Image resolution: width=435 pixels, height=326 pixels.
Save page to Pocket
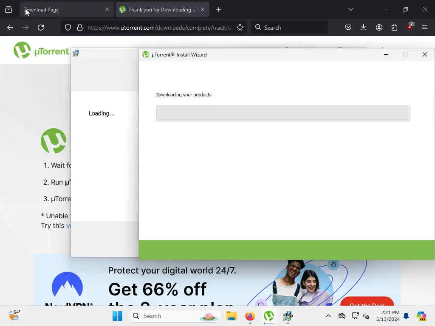click(x=348, y=27)
